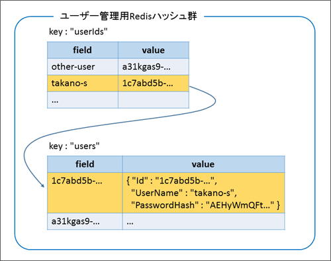Click the label key : "users"

tap(74, 146)
